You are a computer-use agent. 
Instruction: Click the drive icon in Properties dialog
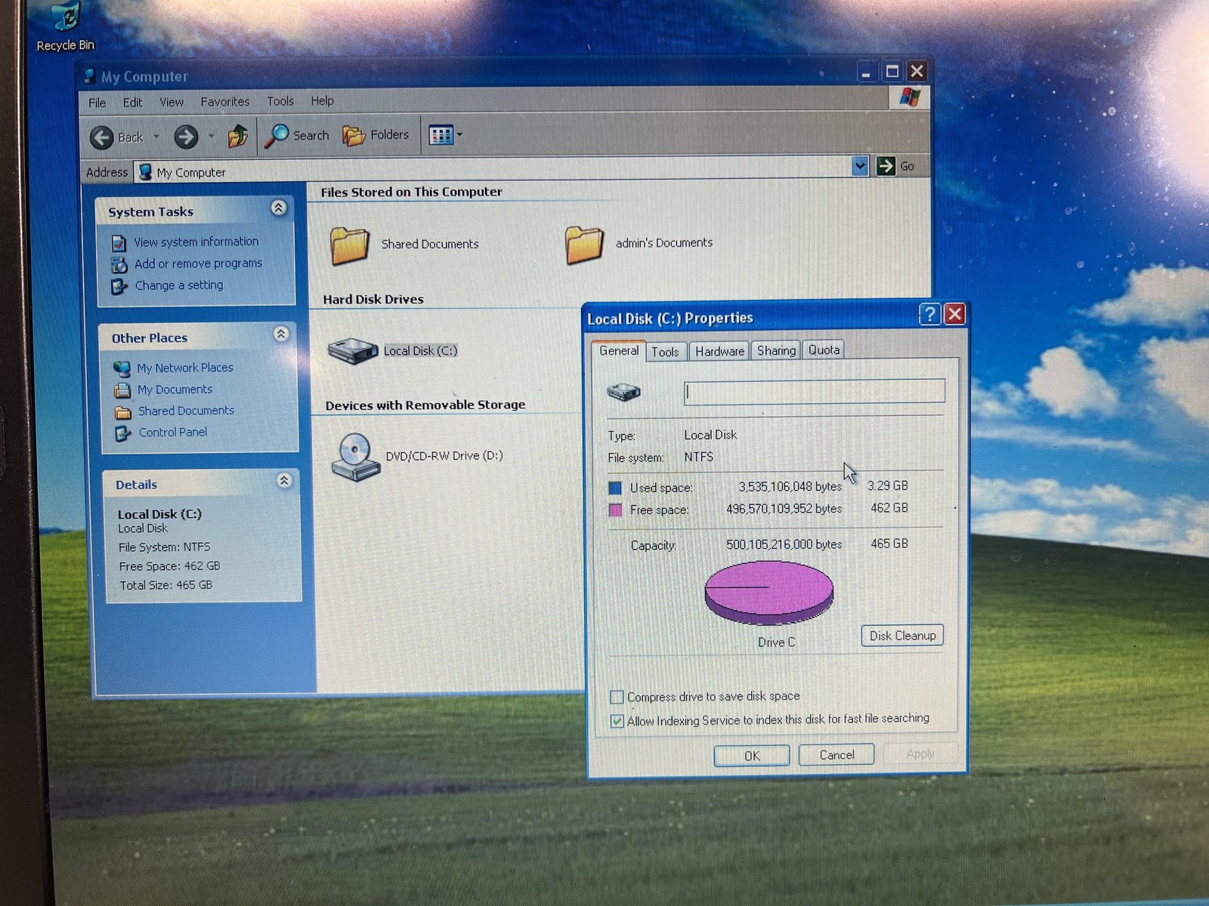coord(623,392)
